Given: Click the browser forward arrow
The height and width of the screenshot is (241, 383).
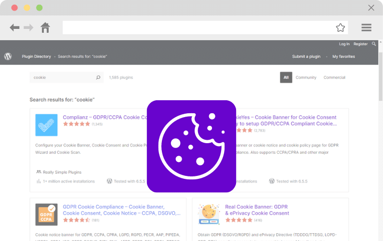Looking at the screenshot, I should tap(28, 27).
